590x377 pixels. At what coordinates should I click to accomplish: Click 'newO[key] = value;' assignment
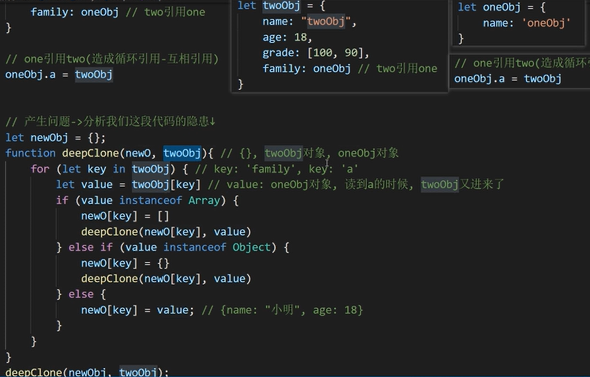coord(137,310)
